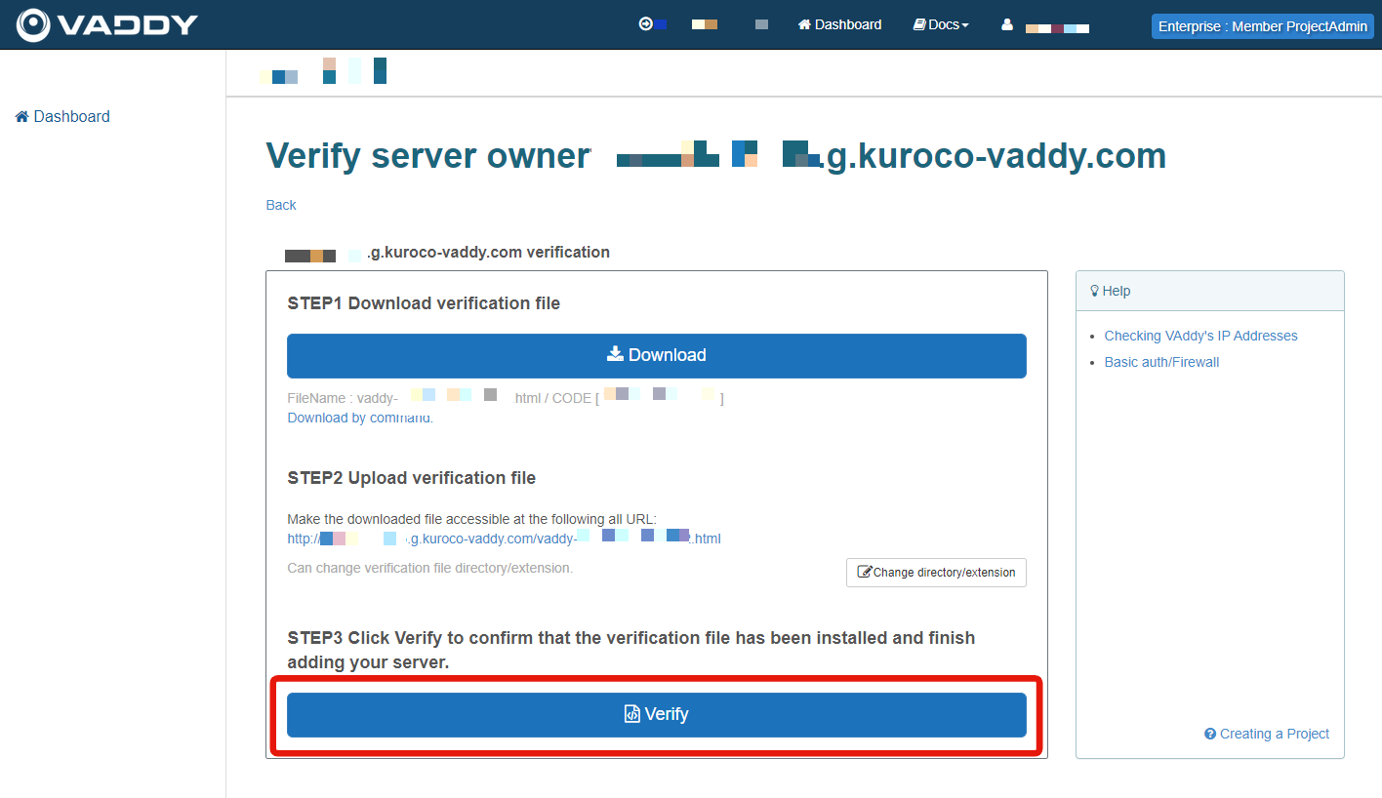Screen dimensions: 1382x798
Task: Follow the Back link under the heading
Action: [281, 205]
